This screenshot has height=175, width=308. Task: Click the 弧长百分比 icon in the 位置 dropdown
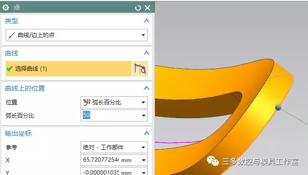tap(87, 102)
